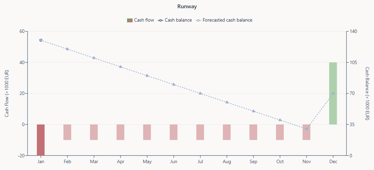This screenshot has width=374, height=170.
Task: Click the June cash flow bar
Action: (174, 132)
